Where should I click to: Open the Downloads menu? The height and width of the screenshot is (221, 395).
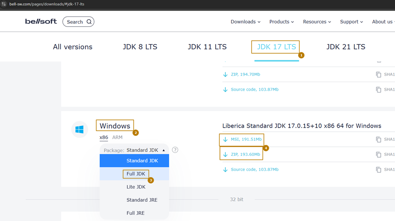click(246, 21)
